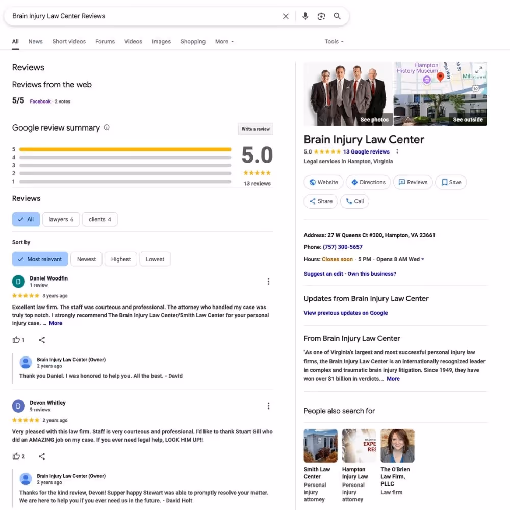Open more options beside 13 Google reviews
Image resolution: width=510 pixels, height=510 pixels.
[397, 151]
